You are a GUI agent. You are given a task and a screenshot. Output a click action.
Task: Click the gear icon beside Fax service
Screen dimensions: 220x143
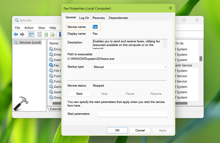tap(51, 65)
